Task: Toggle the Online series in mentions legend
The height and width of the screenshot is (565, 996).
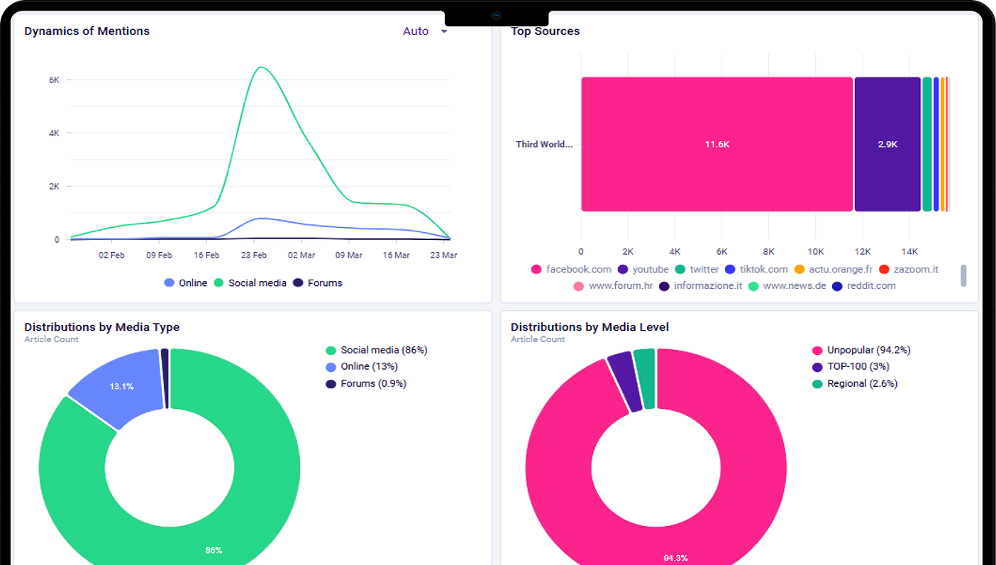Action: coord(185,282)
